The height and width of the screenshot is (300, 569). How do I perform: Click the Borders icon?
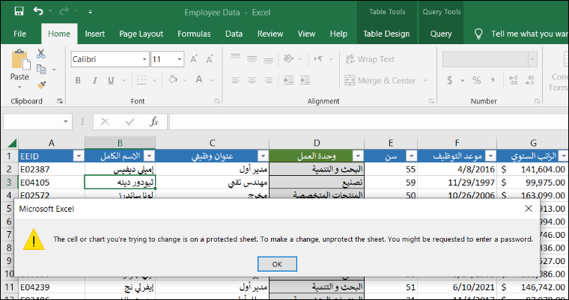pyautogui.click(x=142, y=80)
